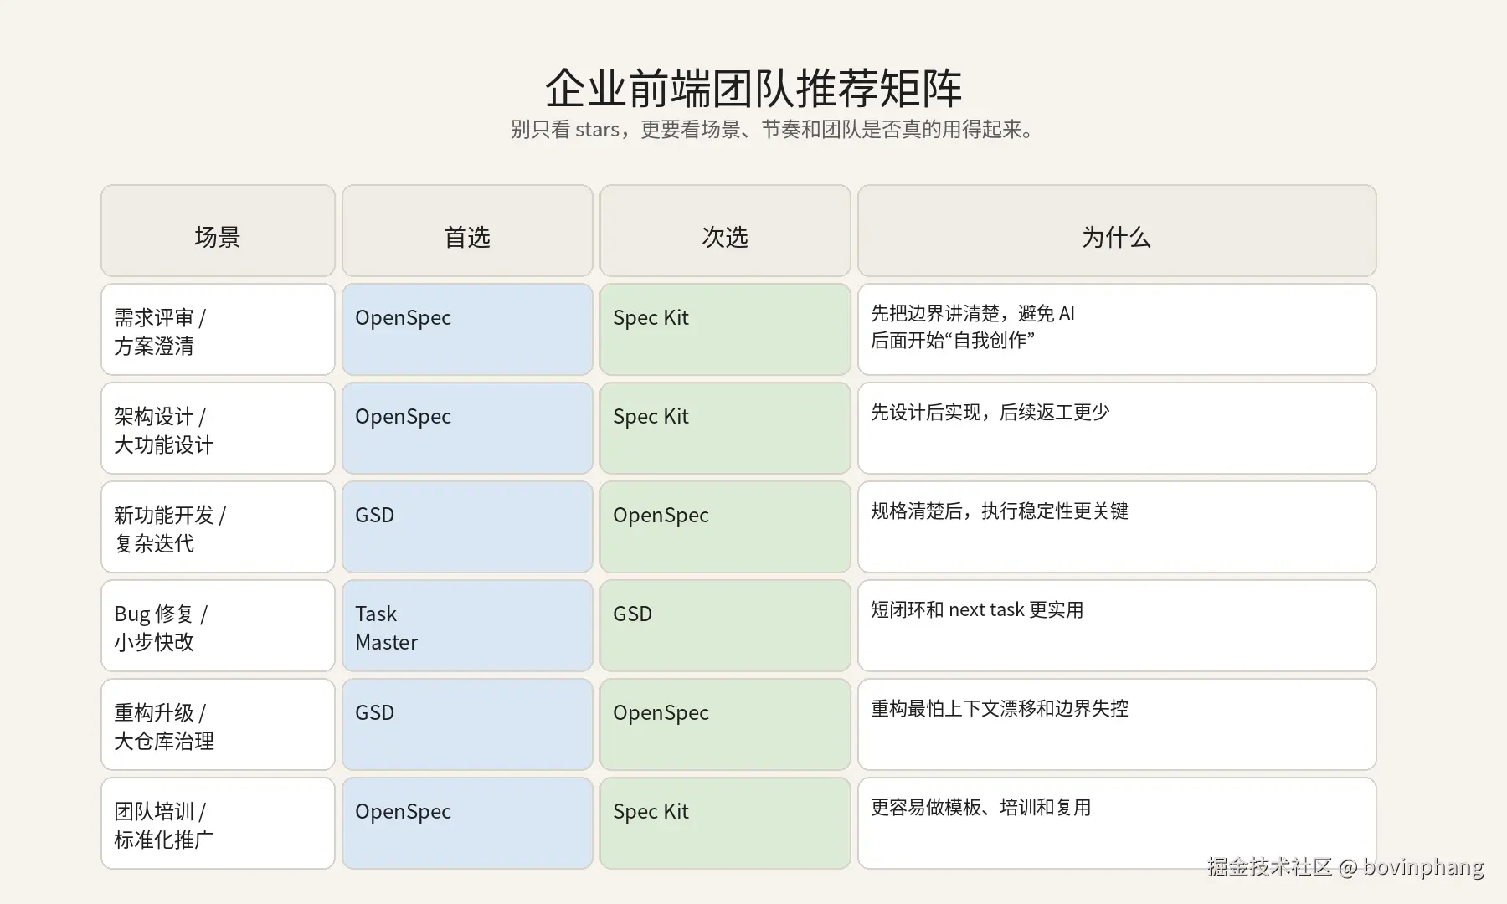Click the 次选 column header
The width and height of the screenshot is (1507, 904).
point(725,231)
